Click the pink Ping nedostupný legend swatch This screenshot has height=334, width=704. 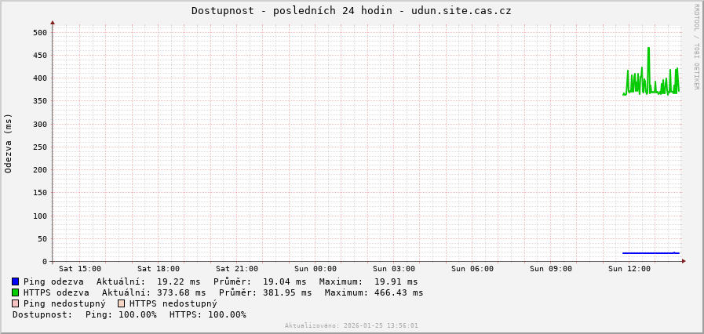point(15,303)
